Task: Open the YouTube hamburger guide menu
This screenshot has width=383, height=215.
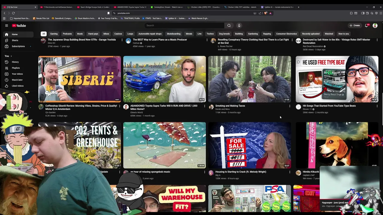Action: click(6, 25)
